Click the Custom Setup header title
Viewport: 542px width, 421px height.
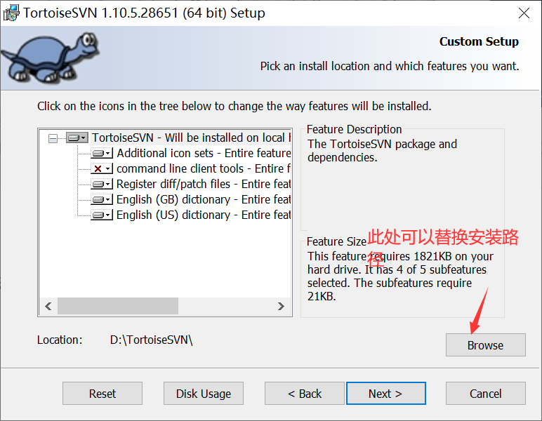pyautogui.click(x=479, y=41)
